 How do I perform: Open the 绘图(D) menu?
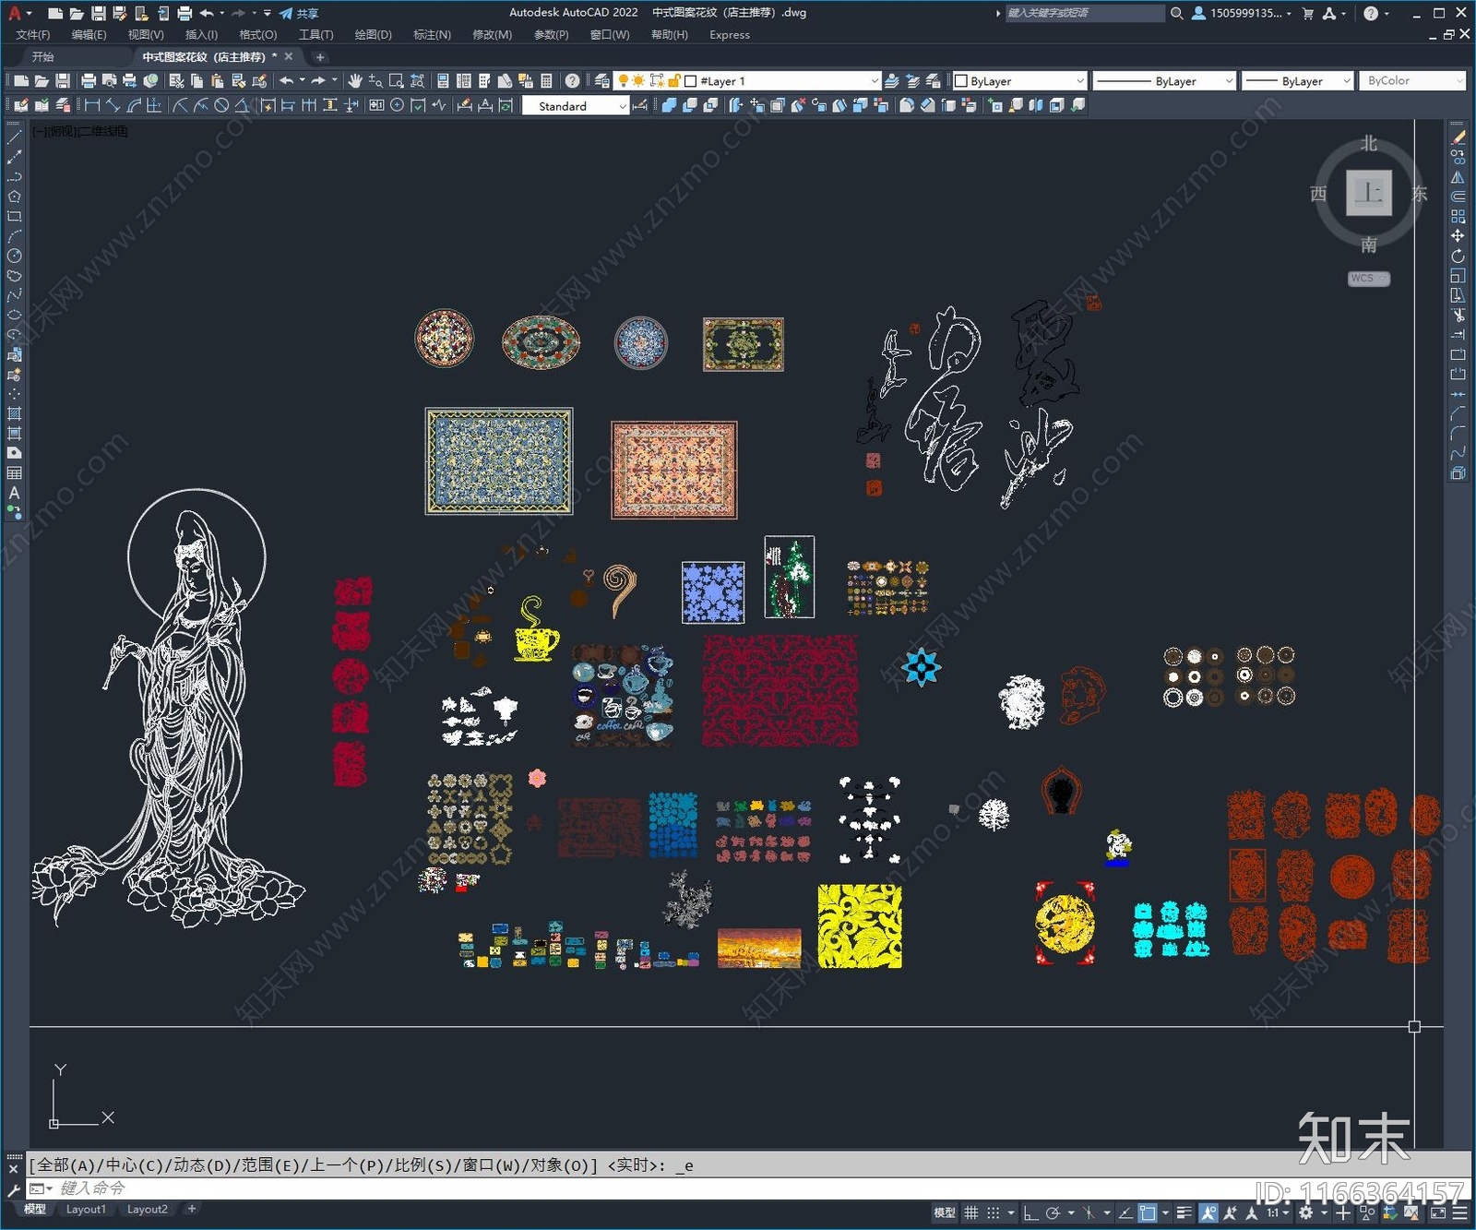coord(373,35)
